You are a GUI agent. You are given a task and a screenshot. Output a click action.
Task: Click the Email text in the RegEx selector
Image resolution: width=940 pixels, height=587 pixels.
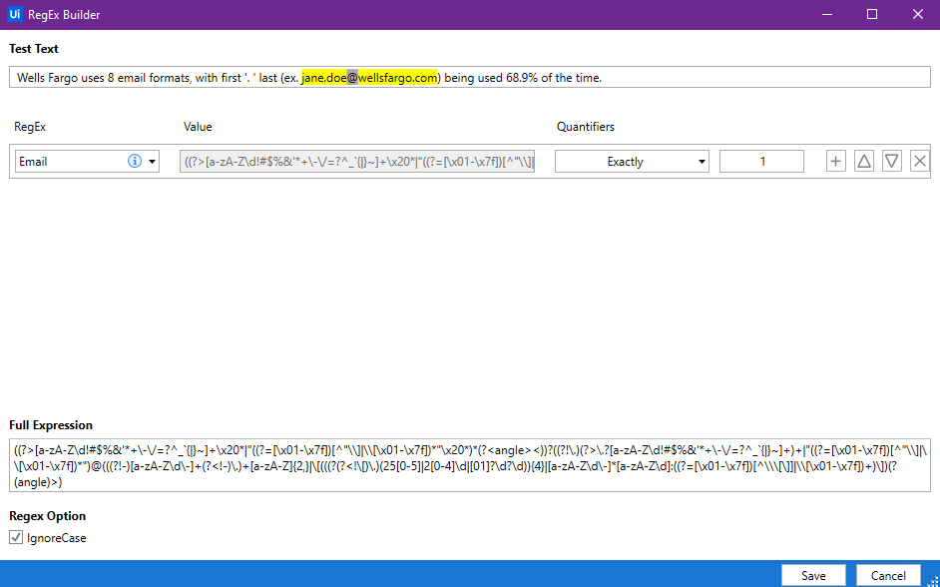pos(33,162)
